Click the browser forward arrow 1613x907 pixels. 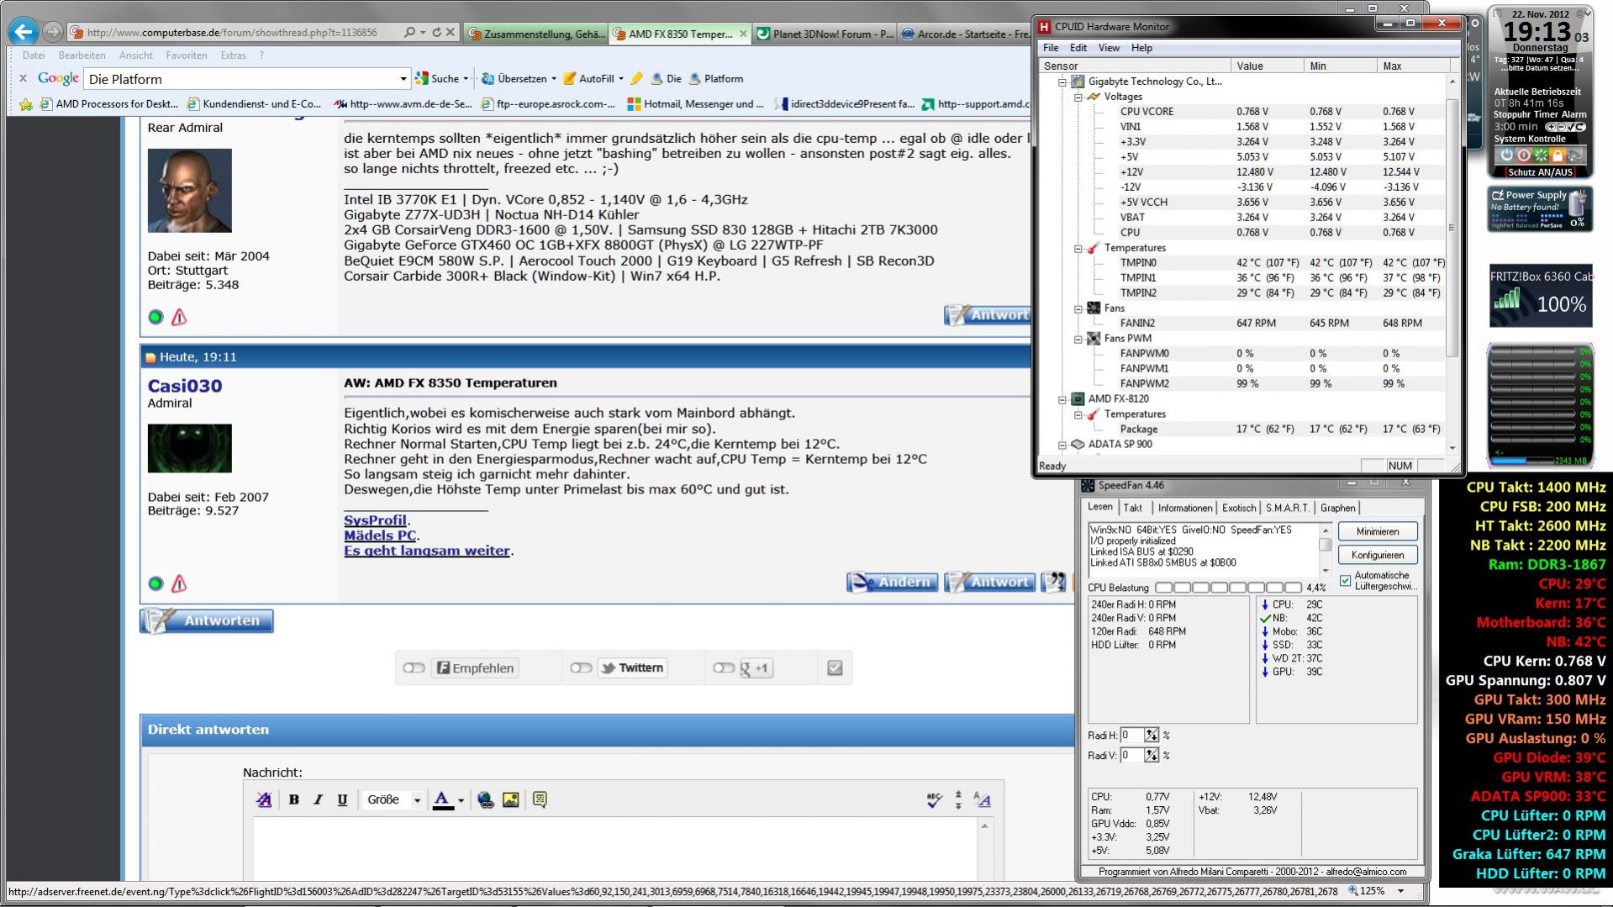click(x=53, y=33)
